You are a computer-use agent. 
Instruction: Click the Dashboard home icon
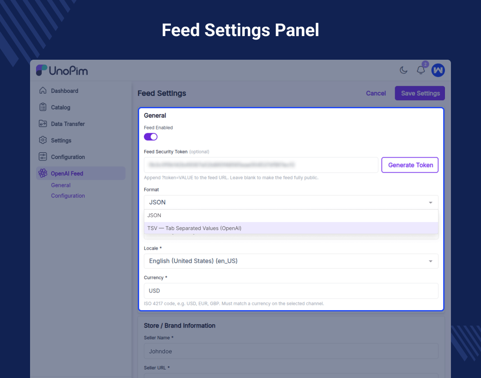[43, 91]
